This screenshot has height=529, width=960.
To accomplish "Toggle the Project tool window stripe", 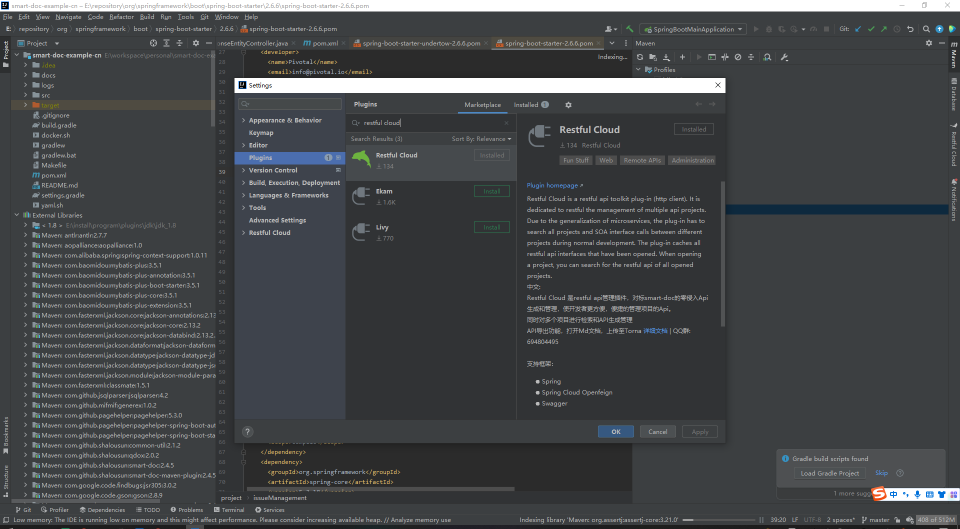I will (5, 53).
